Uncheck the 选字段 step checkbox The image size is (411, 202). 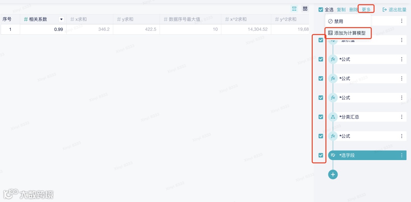pos(320,155)
